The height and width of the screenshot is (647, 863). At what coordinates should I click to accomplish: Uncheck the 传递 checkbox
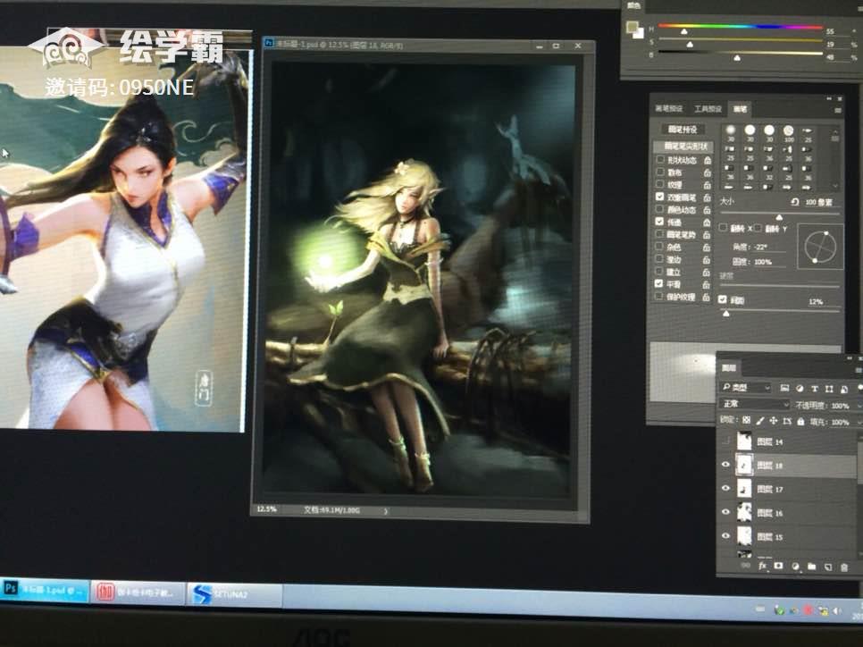pyautogui.click(x=659, y=222)
